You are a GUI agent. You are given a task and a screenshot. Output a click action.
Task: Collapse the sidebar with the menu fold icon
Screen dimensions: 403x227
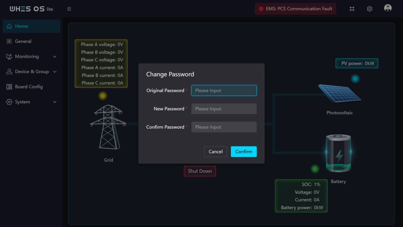pyautogui.click(x=69, y=9)
